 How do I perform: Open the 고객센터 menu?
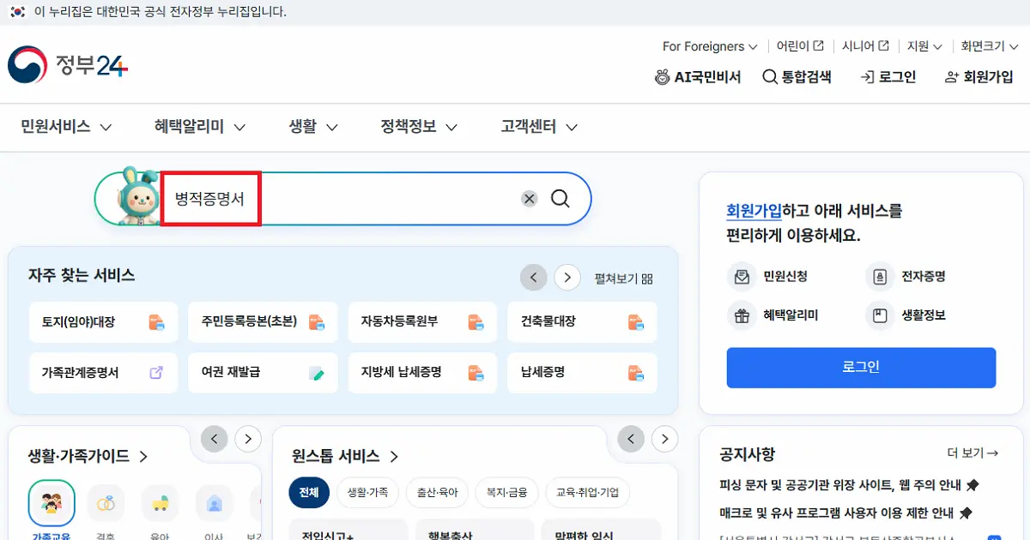[x=539, y=127]
